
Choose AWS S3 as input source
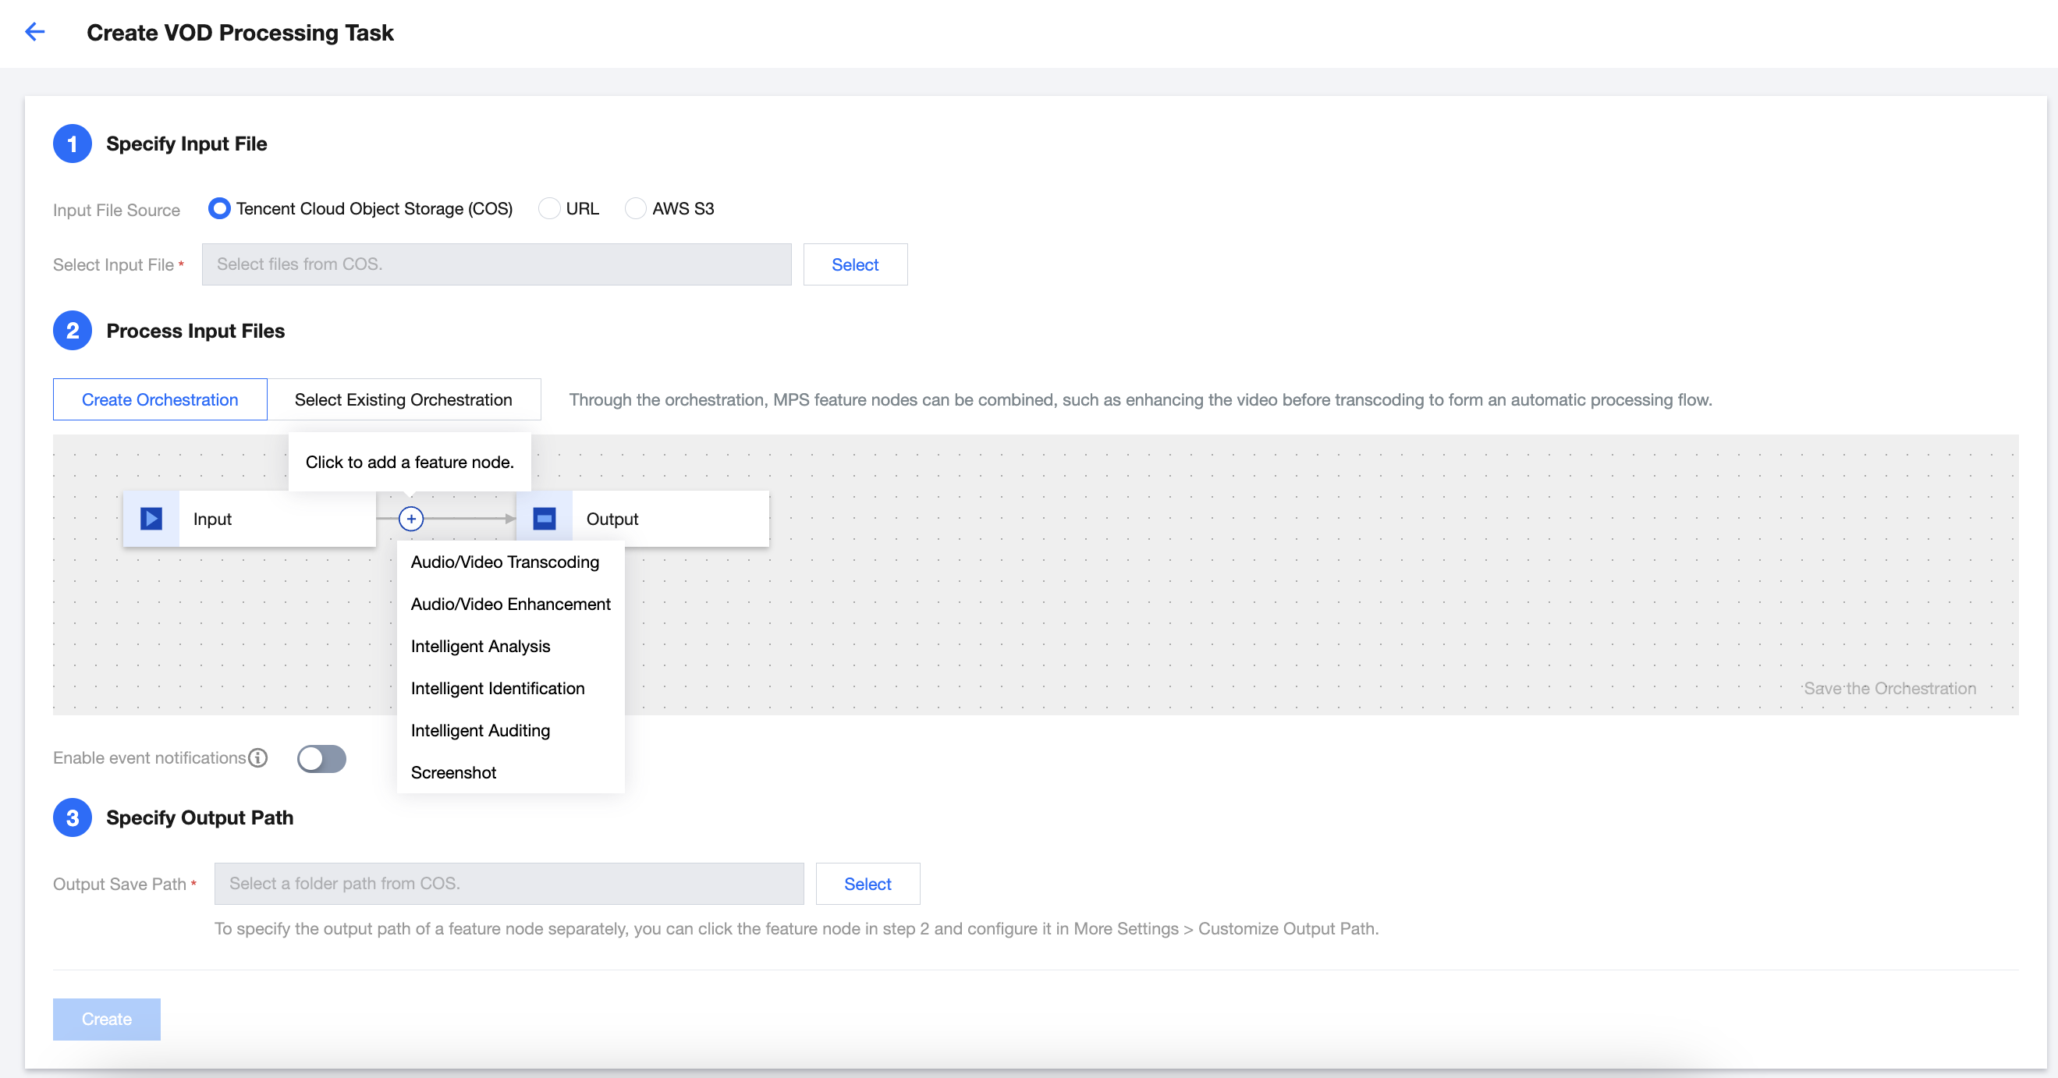point(635,208)
